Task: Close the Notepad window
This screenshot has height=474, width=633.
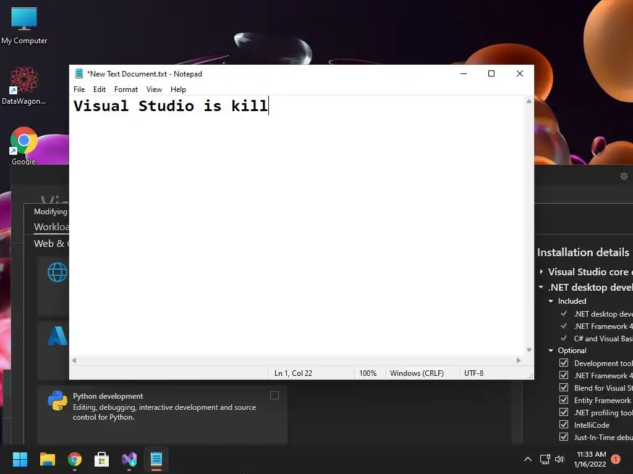Action: (x=520, y=74)
